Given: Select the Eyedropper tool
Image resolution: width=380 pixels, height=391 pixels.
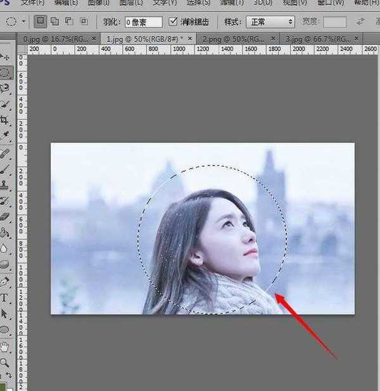Looking at the screenshot, I should tap(5, 135).
